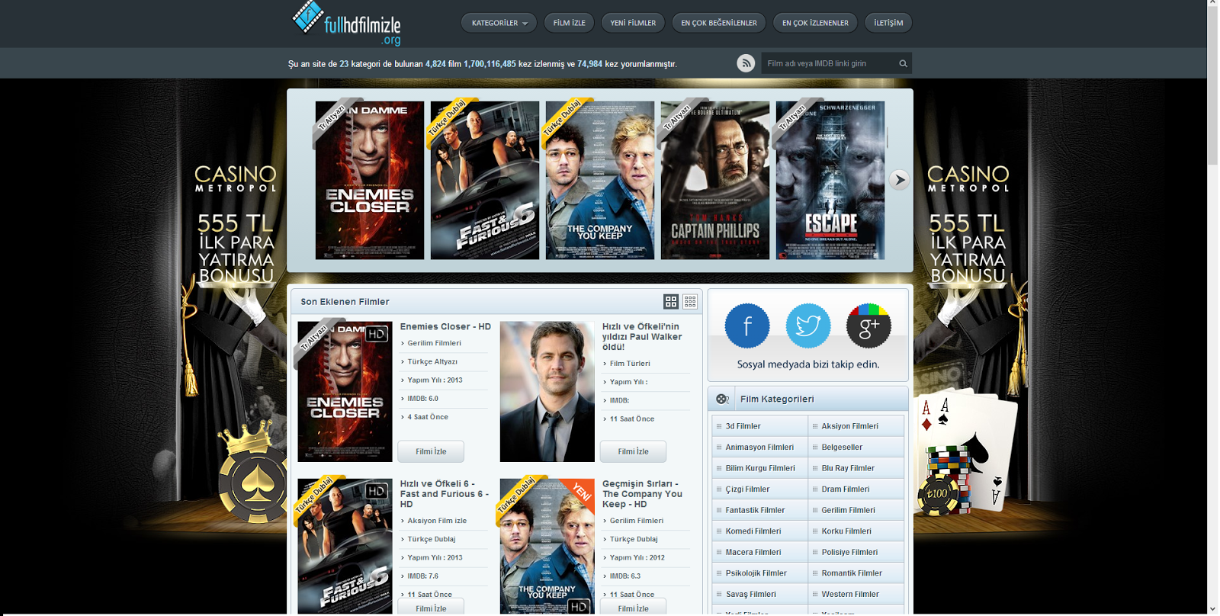The height and width of the screenshot is (616, 1220).
Task: Select the Western Filmler category
Action: (856, 594)
